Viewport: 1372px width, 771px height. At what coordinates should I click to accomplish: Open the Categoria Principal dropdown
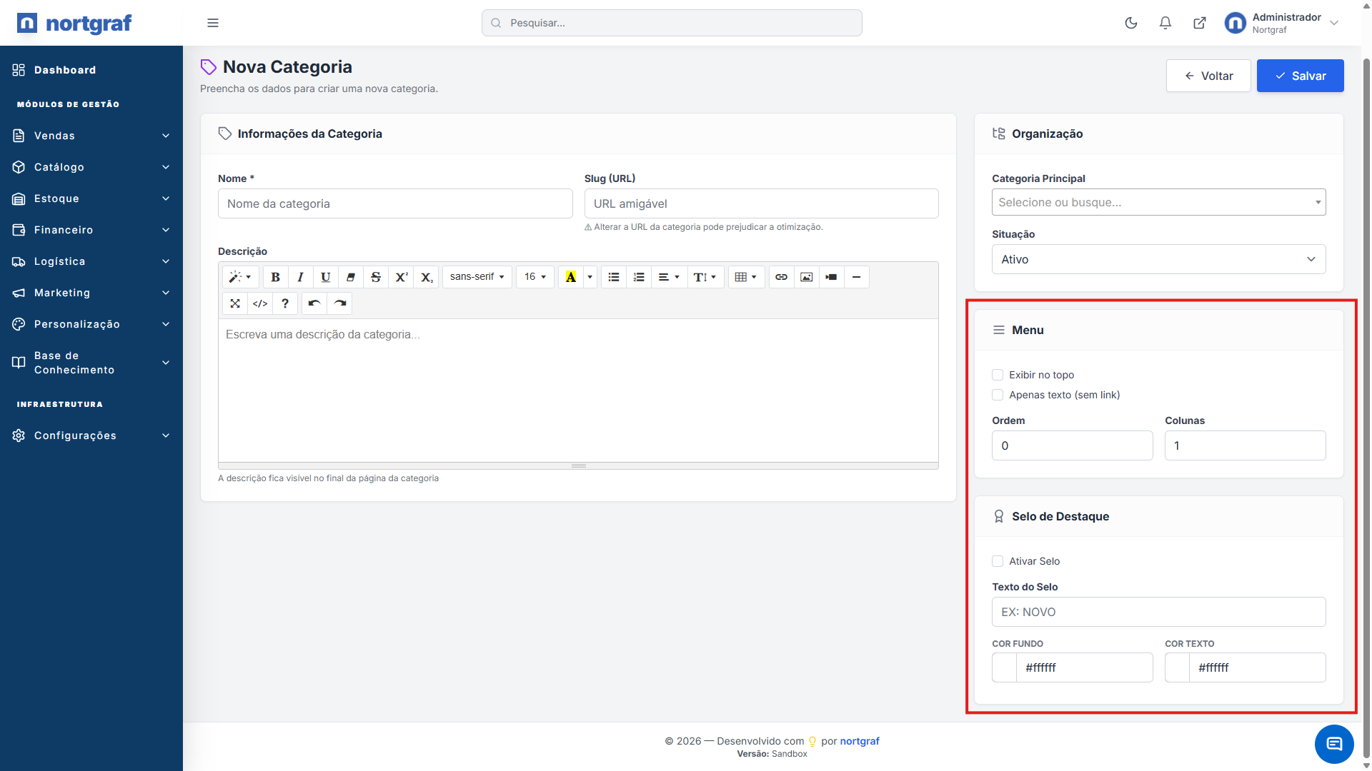click(1158, 202)
